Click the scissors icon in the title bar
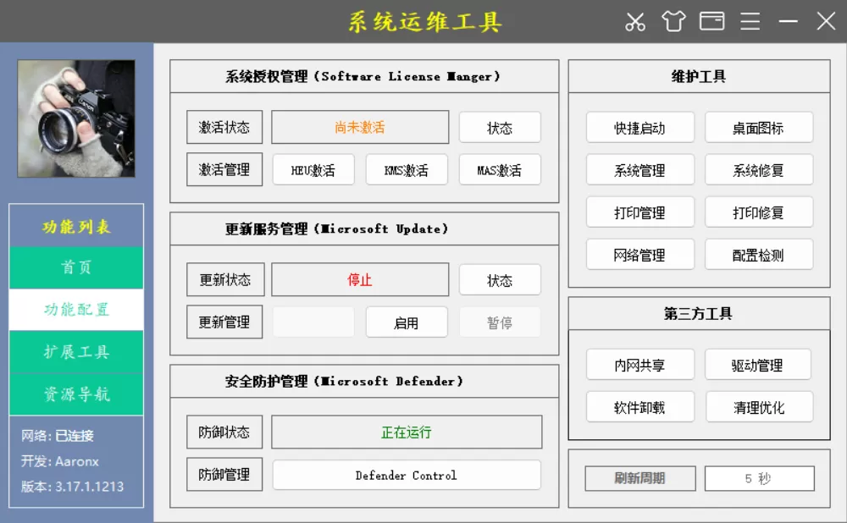Screen dimensions: 847x523 tap(635, 20)
